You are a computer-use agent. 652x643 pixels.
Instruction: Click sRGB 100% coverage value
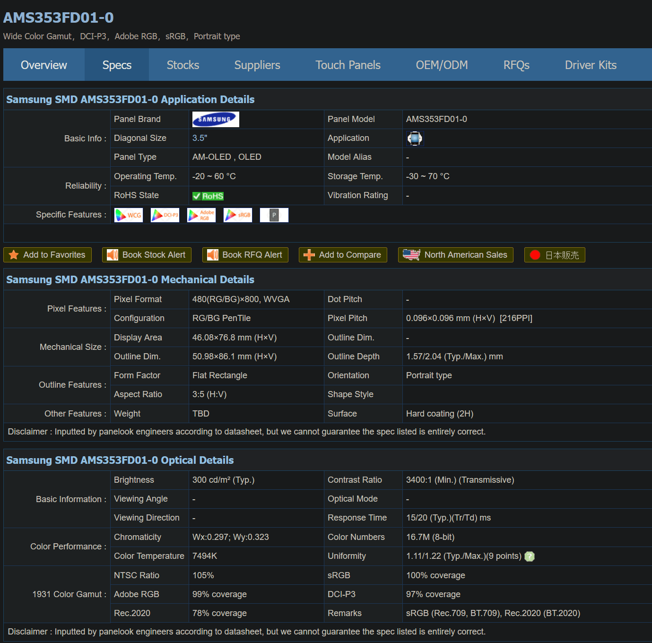click(435, 575)
